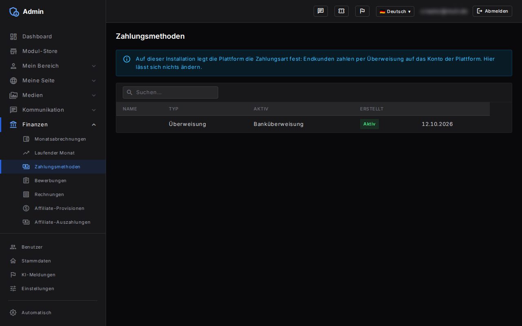Click the Einstellungen sliders icon
The image size is (522, 326).
tap(13, 289)
